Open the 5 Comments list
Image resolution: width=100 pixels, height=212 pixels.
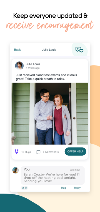(x=51, y=152)
